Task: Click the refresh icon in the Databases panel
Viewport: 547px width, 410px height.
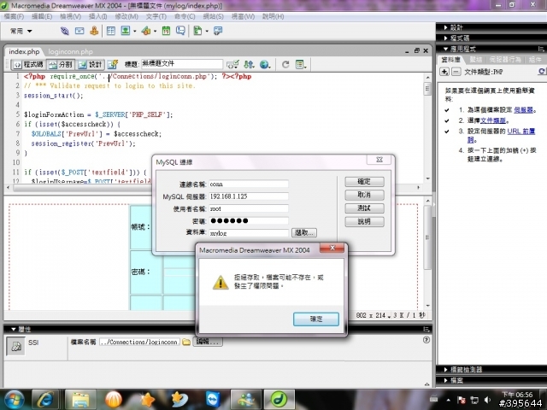Action: click(542, 72)
